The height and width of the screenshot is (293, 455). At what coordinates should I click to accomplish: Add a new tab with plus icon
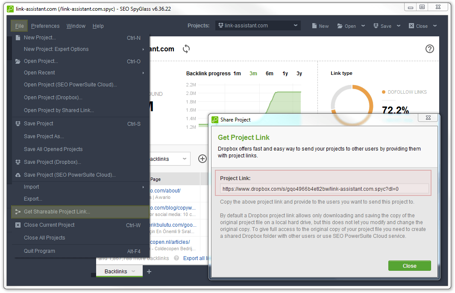(x=149, y=272)
